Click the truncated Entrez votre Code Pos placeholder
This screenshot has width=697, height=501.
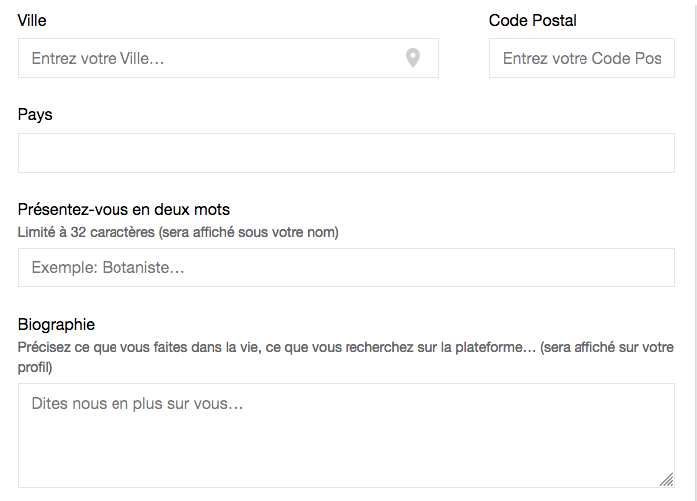pyautogui.click(x=581, y=58)
